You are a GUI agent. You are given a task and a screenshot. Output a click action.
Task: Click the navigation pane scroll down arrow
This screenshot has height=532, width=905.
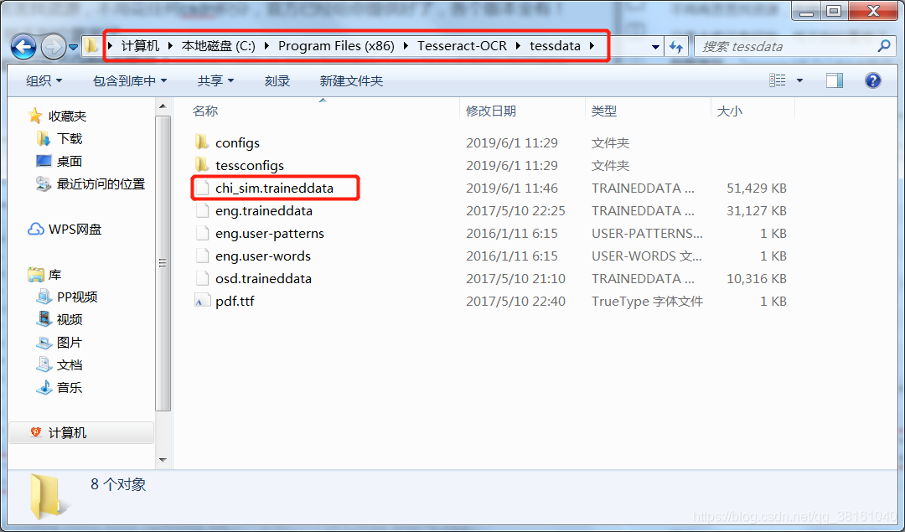(163, 460)
